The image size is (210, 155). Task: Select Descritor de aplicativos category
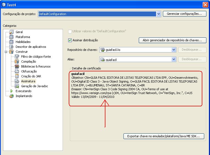coord(31,47)
